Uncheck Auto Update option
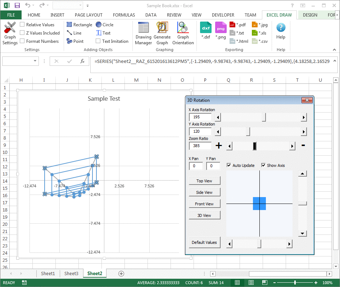This screenshot has height=287, width=340. pos(229,165)
